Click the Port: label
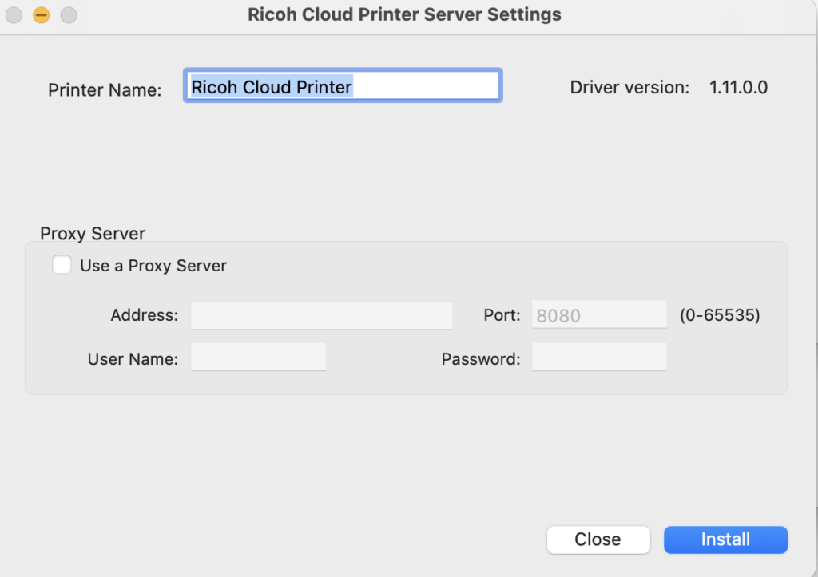Image resolution: width=818 pixels, height=577 pixels. tap(502, 315)
